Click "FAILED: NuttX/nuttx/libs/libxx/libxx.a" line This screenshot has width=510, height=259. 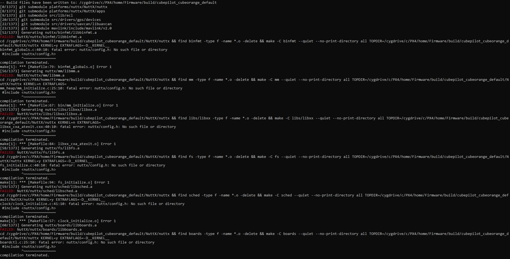41,114
